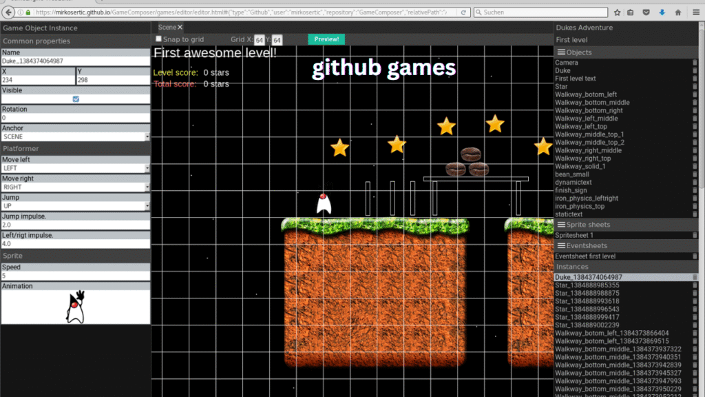Viewport: 705px width, 397px height.
Task: Click trash icon for First level text
Action: pos(695,79)
